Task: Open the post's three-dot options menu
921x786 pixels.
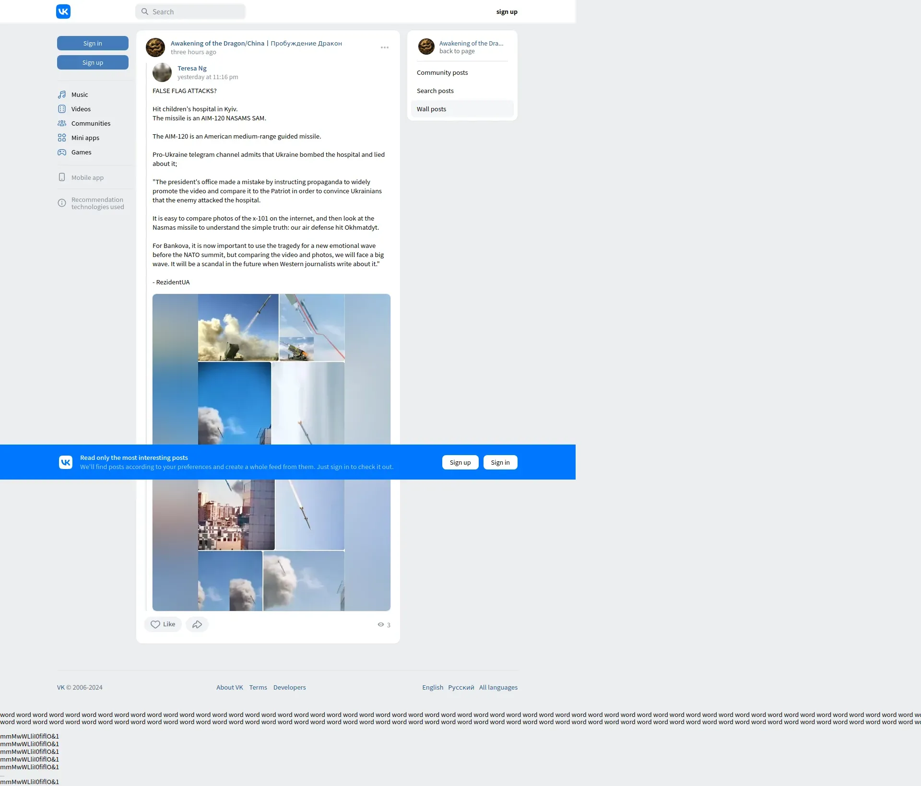Action: (384, 47)
